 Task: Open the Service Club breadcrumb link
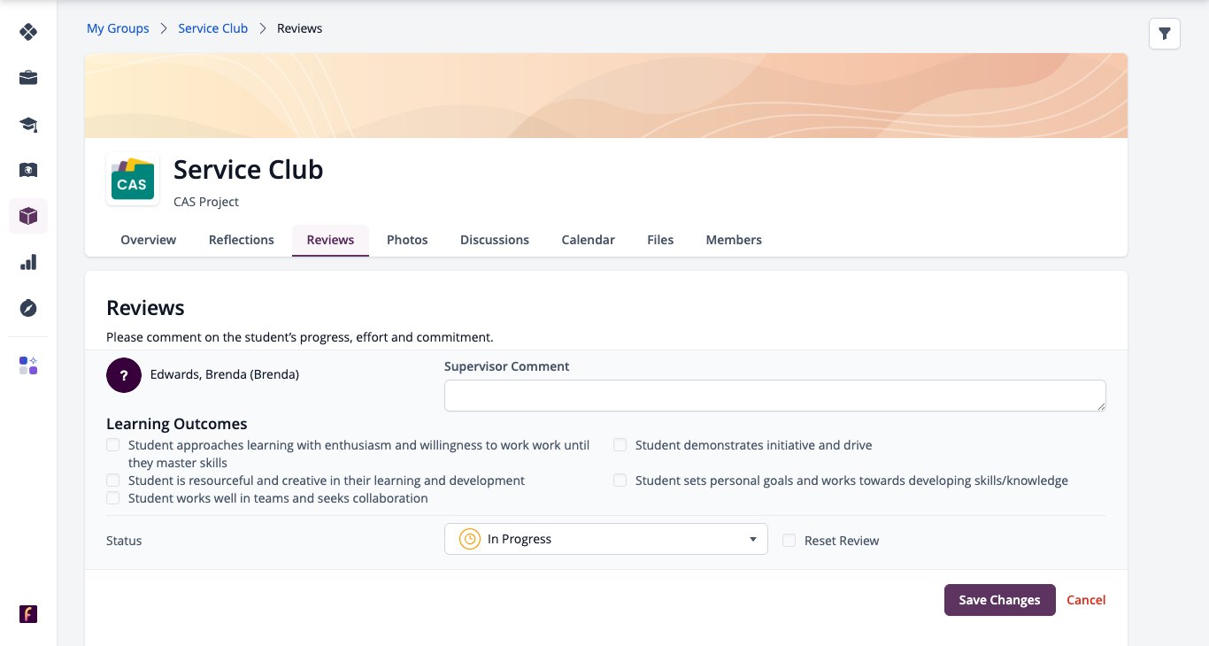coord(213,28)
